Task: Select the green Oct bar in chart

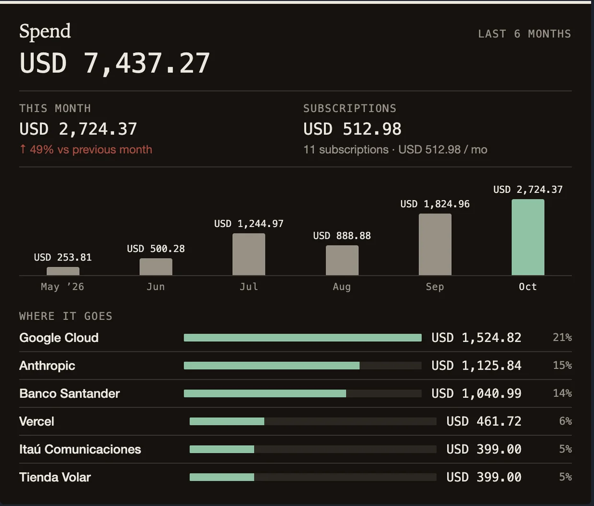Action: [528, 237]
